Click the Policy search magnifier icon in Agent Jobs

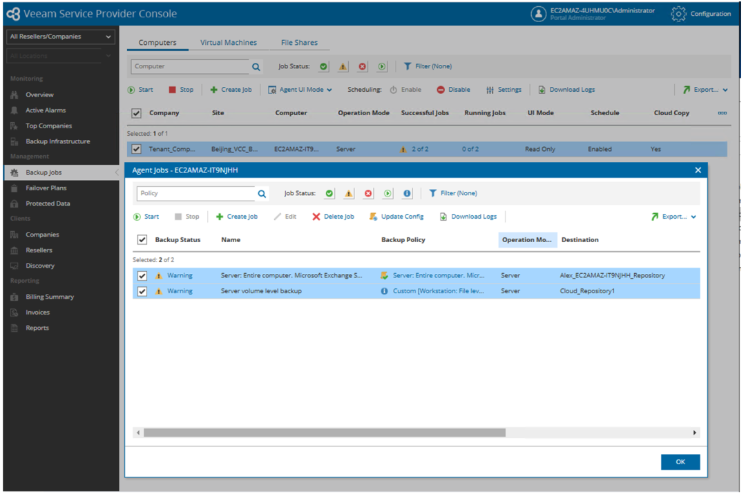click(x=262, y=194)
